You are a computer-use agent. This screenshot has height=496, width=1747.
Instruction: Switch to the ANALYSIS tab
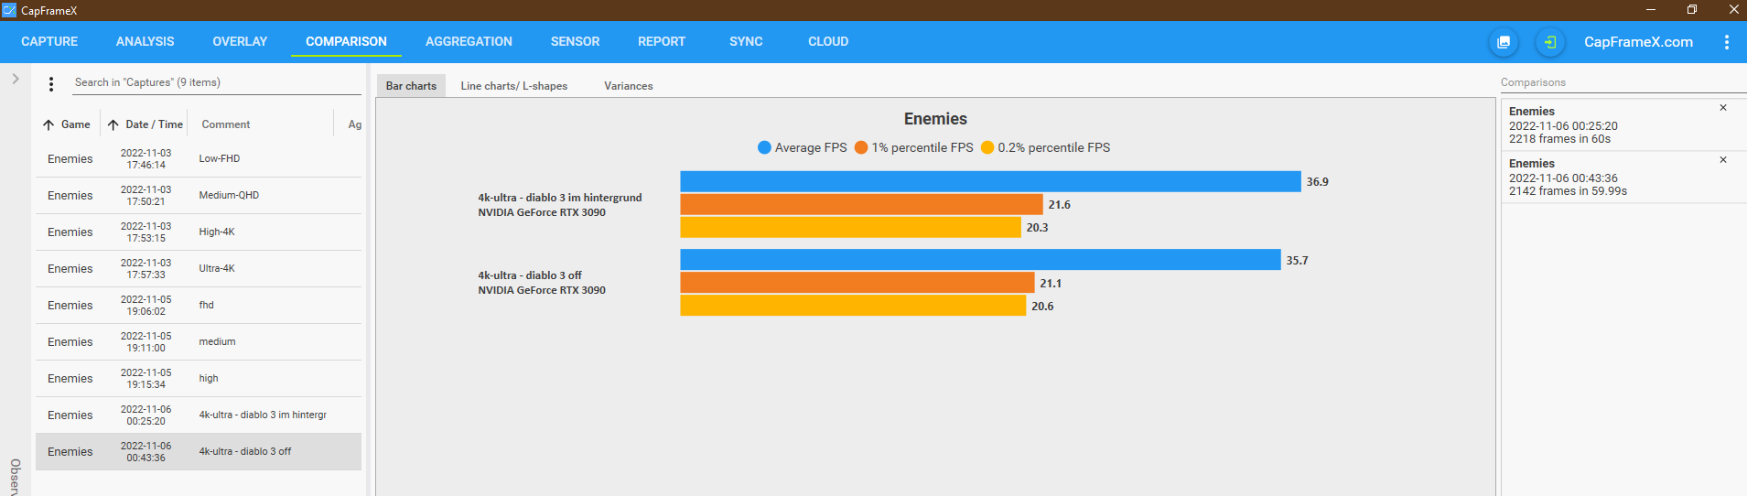pyautogui.click(x=145, y=41)
